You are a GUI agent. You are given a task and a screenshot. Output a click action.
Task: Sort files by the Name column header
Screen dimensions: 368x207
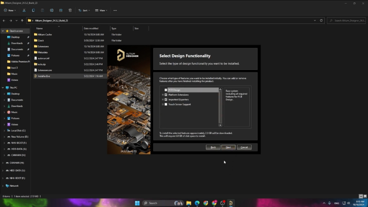[x=40, y=29]
